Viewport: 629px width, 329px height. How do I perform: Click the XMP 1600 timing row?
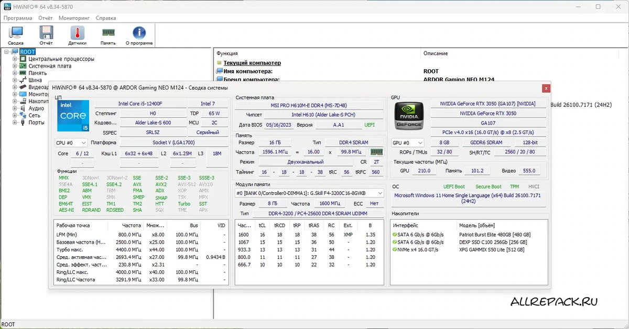pyautogui.click(x=309, y=235)
